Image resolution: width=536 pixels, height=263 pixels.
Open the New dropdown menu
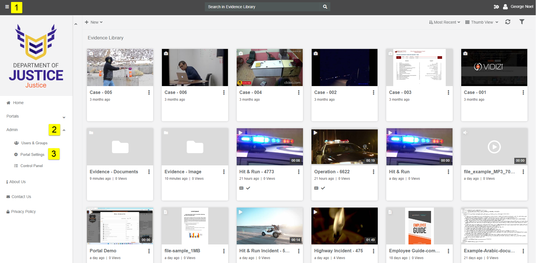[94, 22]
